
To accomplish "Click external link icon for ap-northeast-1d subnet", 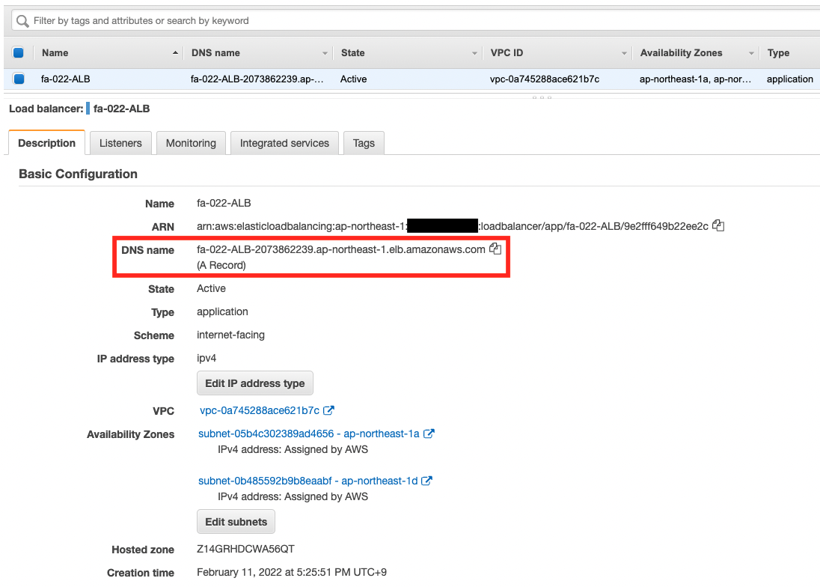I will pos(426,481).
